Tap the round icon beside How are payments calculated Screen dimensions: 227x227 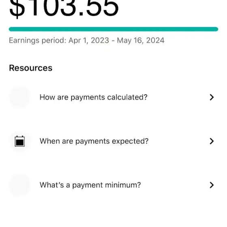coord(19,97)
